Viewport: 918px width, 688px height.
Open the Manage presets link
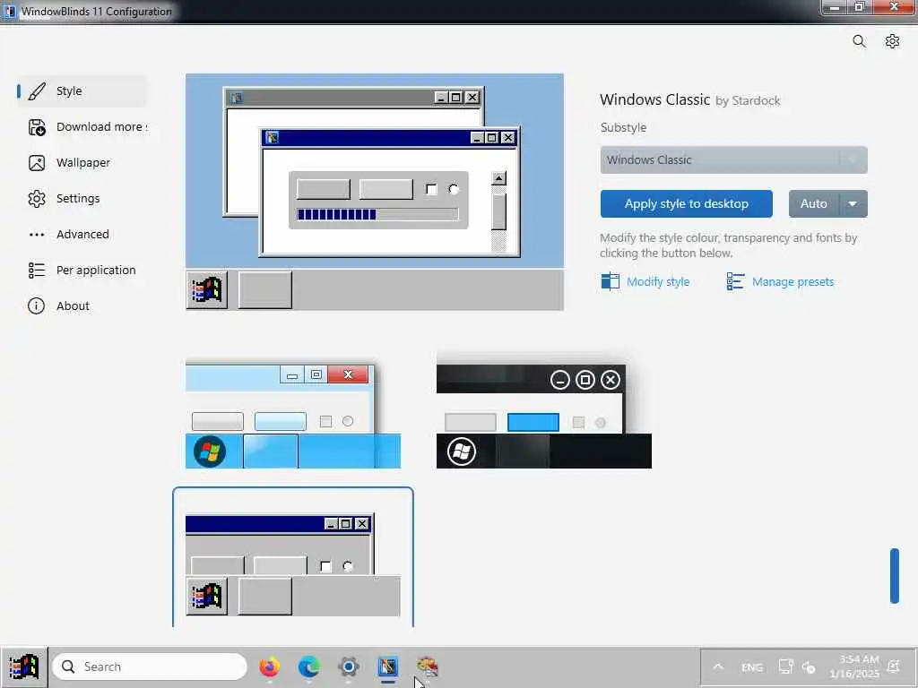click(x=792, y=281)
